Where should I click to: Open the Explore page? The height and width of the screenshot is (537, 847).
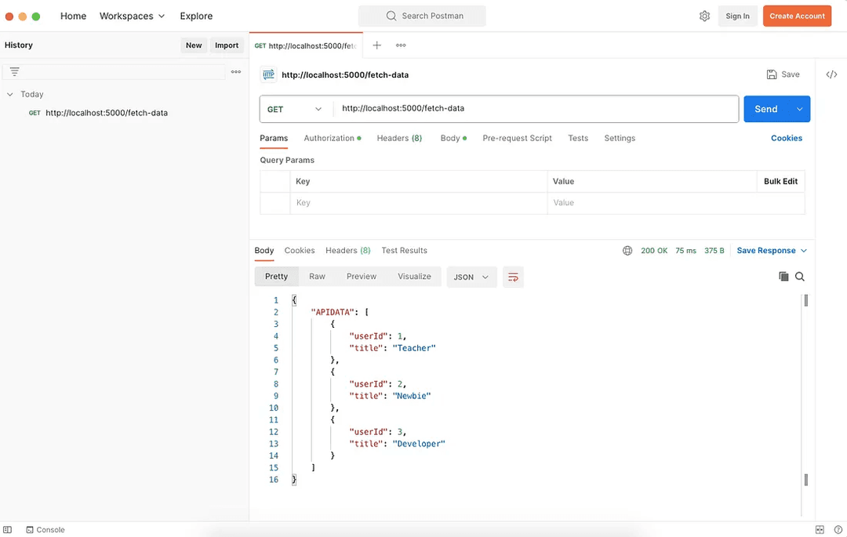pos(196,16)
